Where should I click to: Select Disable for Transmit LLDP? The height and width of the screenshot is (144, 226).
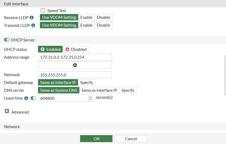103,25
